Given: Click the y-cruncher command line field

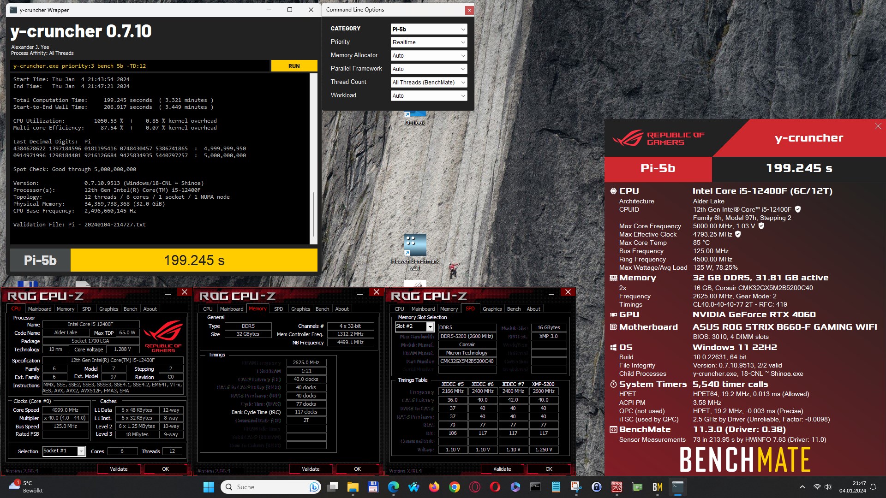Looking at the screenshot, I should (140, 66).
